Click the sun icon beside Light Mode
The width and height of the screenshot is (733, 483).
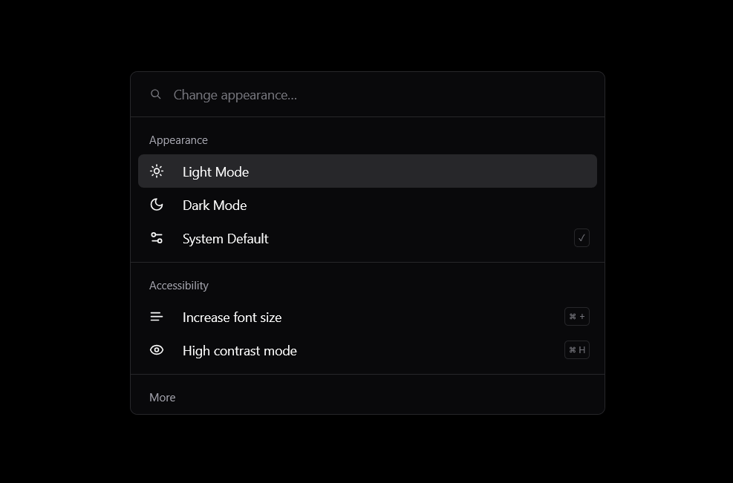point(157,171)
